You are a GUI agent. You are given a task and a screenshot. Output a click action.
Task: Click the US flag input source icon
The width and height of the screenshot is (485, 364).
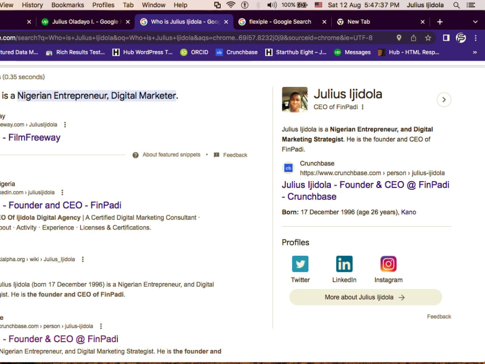tap(318, 5)
